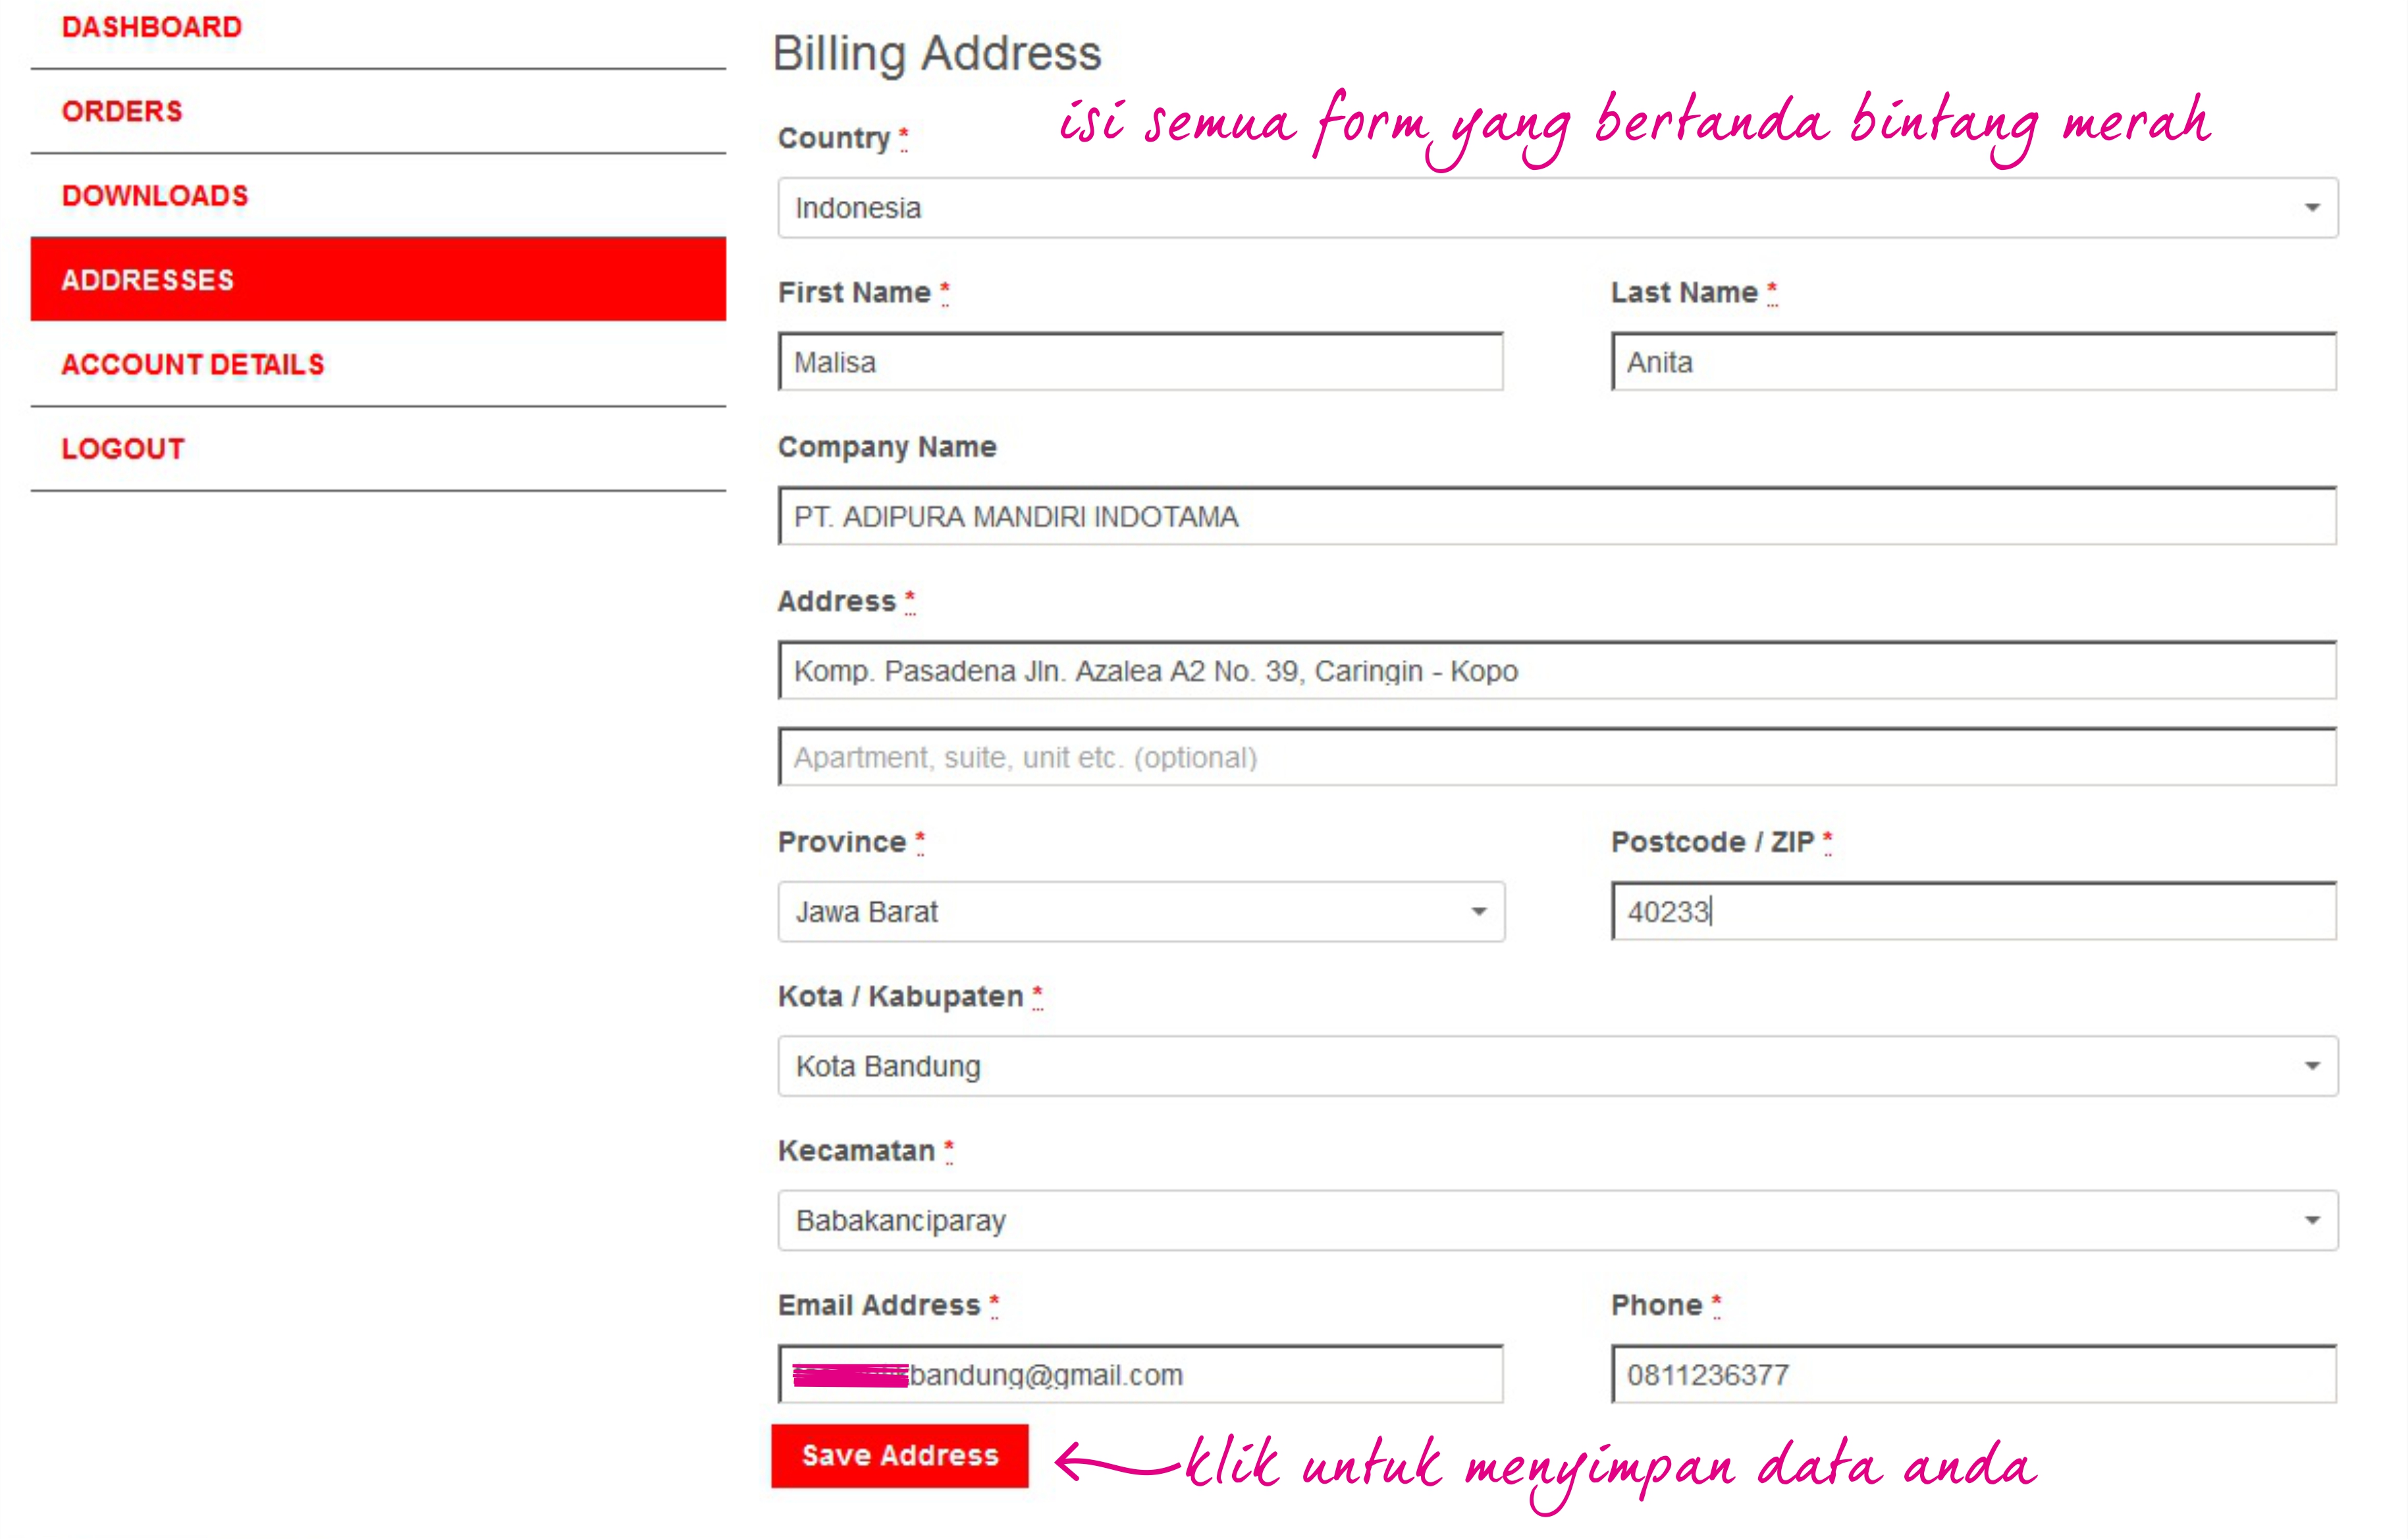The height and width of the screenshot is (1539, 2408).
Task: Open Downloads in the sidebar
Action: [155, 196]
